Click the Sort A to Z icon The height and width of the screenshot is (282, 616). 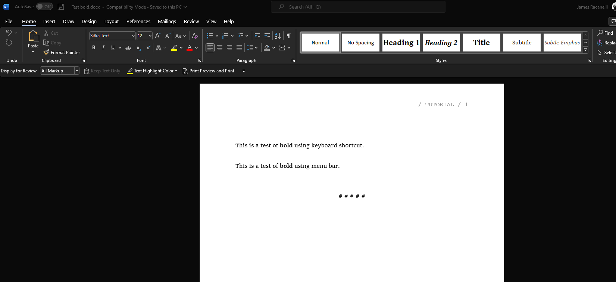[x=278, y=36]
